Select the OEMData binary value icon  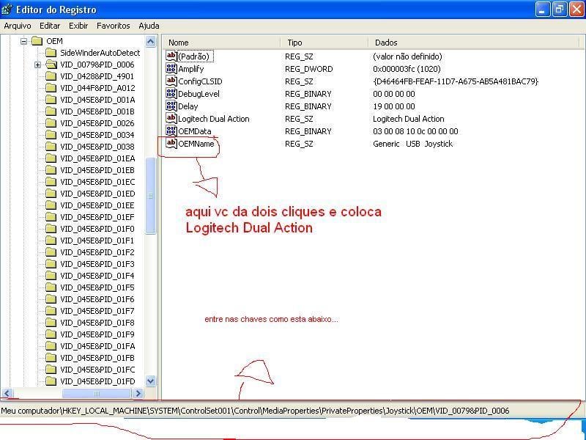(x=171, y=131)
